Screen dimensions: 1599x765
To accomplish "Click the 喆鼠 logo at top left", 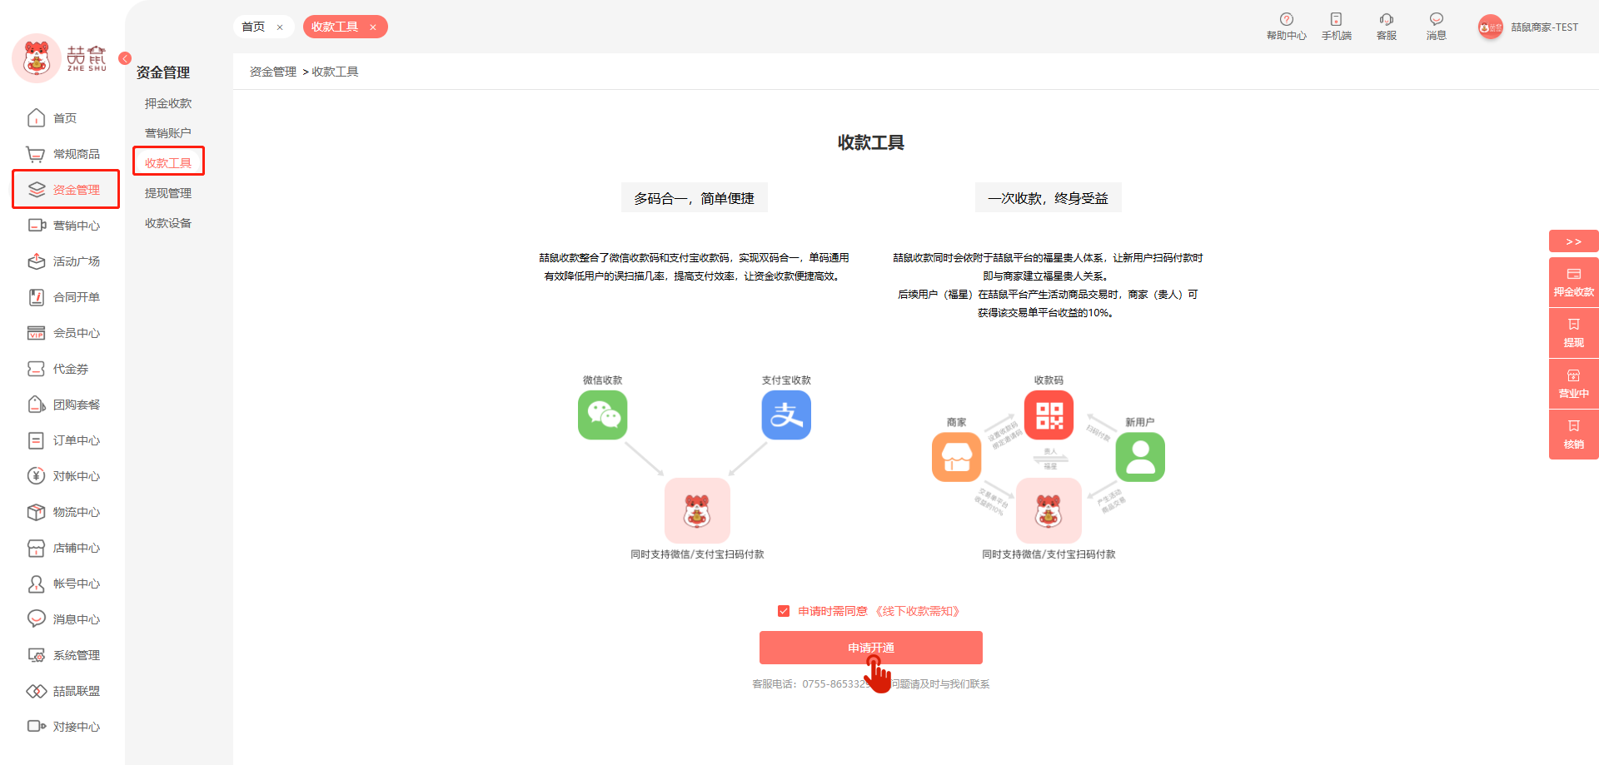I will pos(60,58).
